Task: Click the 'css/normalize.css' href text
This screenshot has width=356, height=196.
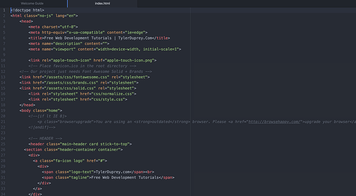Action: pyautogui.click(x=113, y=94)
